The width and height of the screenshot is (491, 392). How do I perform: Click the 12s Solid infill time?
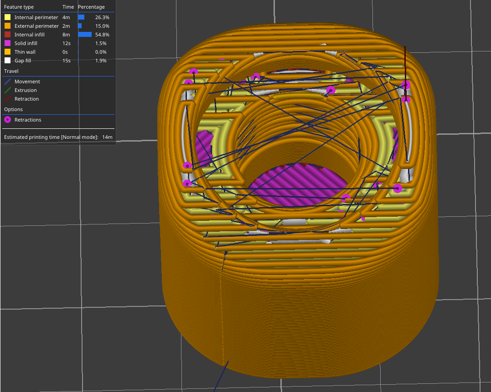[x=67, y=43]
